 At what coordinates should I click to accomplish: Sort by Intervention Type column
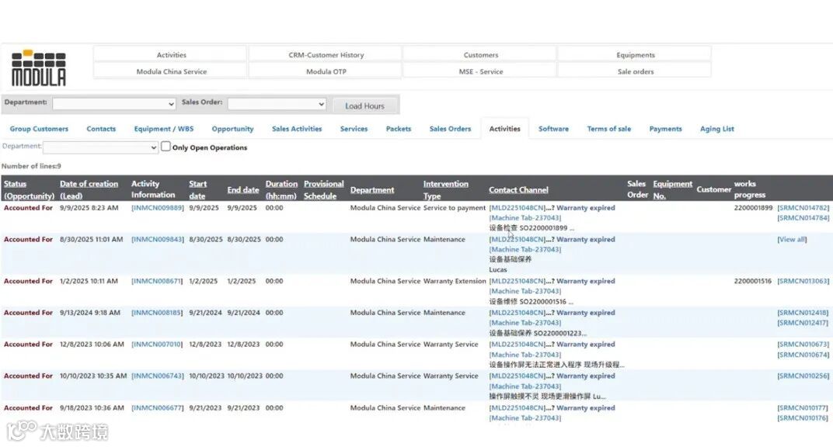445,190
